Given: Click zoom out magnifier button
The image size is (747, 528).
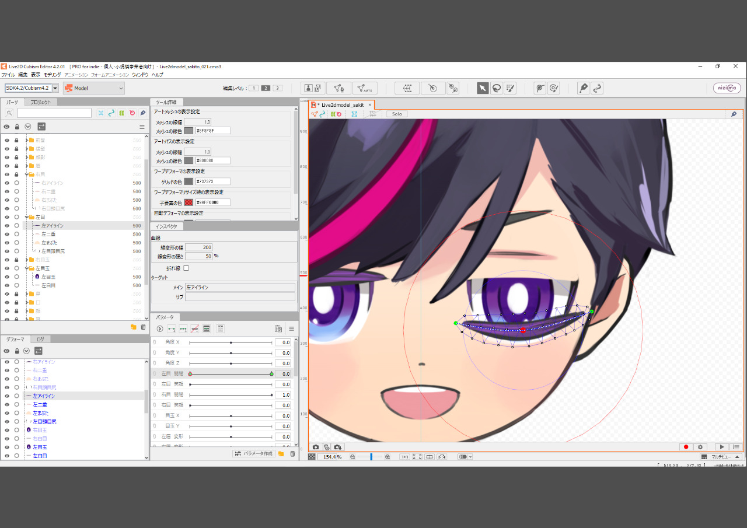Looking at the screenshot, I should (352, 457).
